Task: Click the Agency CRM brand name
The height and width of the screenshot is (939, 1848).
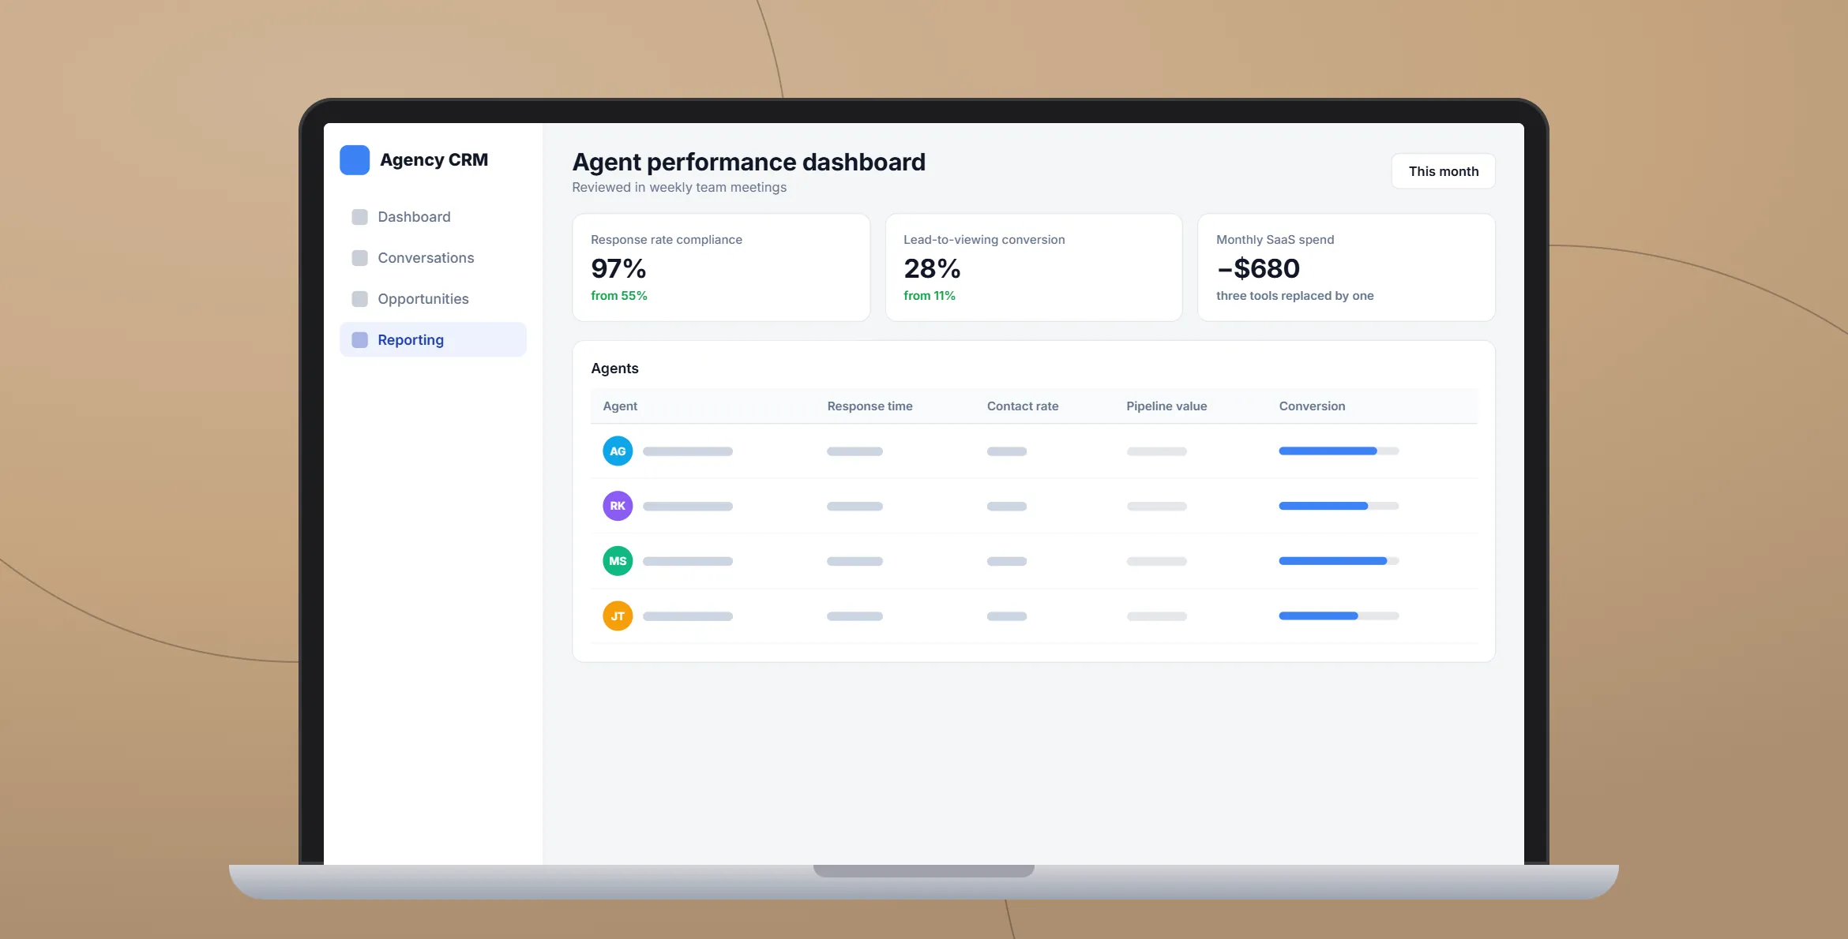Action: click(x=434, y=160)
